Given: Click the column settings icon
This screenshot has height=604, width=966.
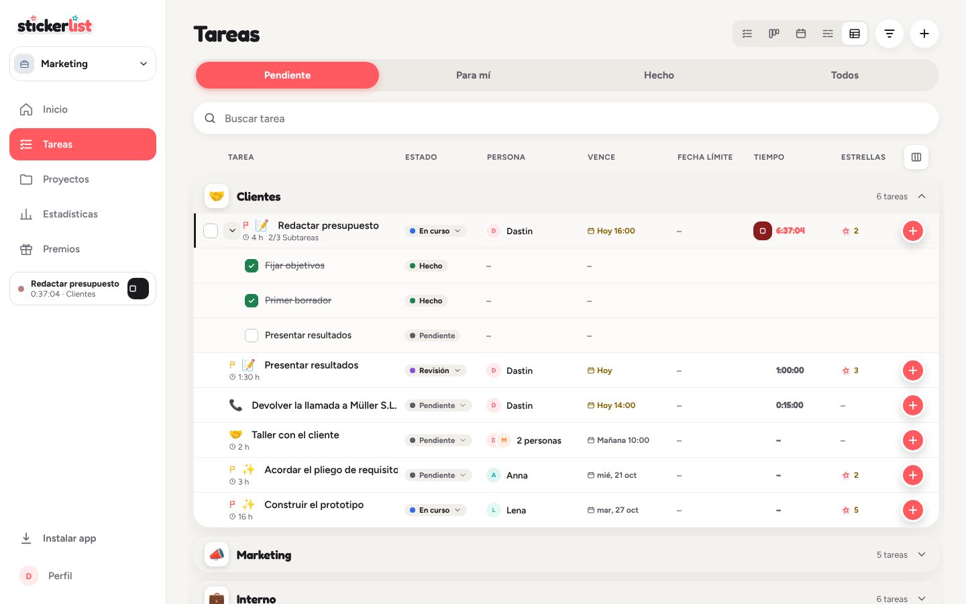Looking at the screenshot, I should tap(916, 157).
